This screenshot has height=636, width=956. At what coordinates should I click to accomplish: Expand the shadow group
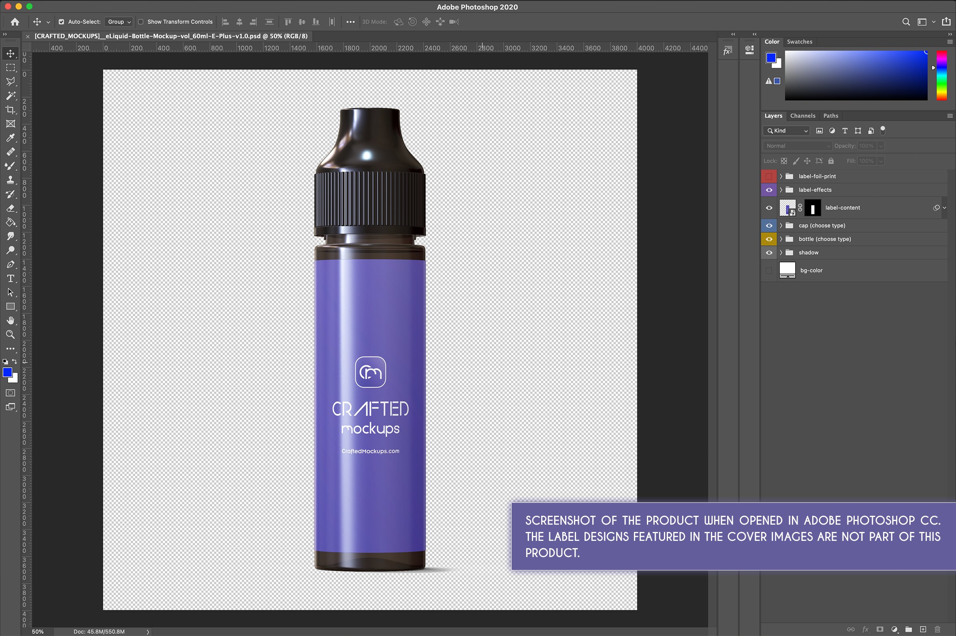point(781,253)
